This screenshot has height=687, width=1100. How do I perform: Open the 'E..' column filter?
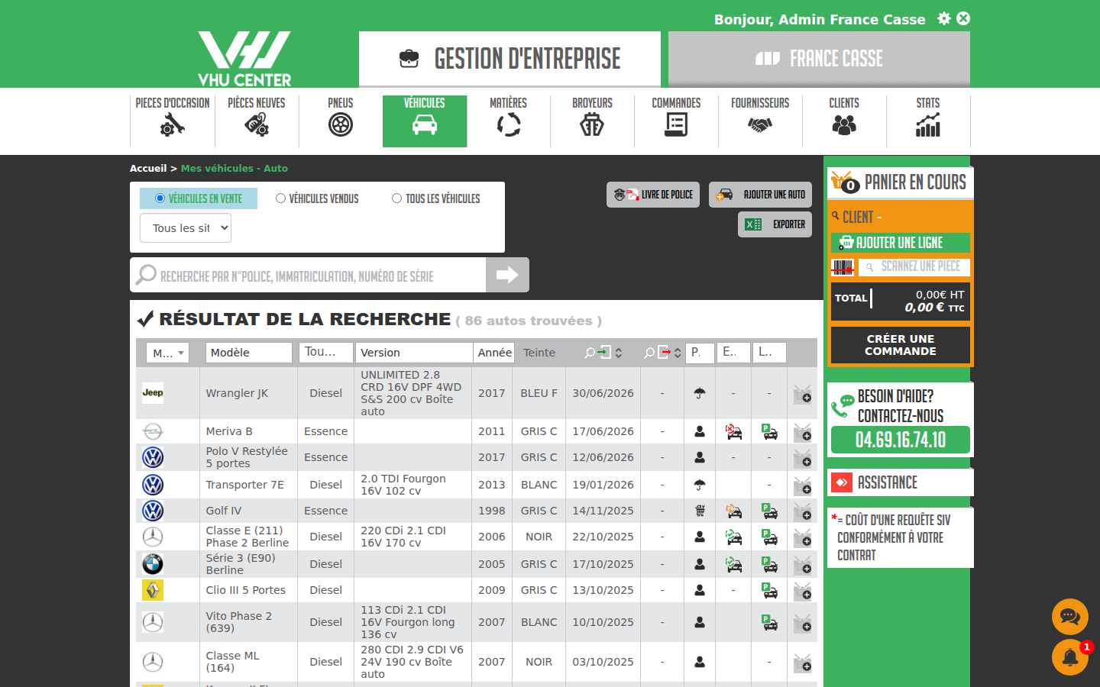pos(733,352)
